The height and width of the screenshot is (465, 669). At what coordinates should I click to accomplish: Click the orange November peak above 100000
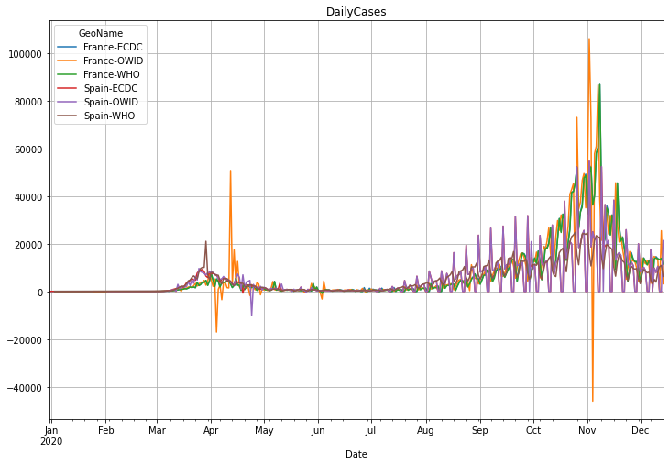[588, 39]
